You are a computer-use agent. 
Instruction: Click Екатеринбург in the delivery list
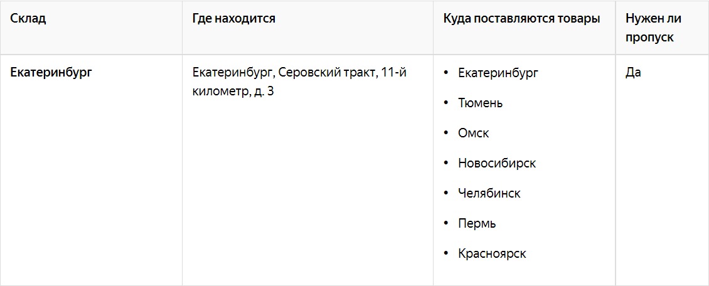[498, 73]
